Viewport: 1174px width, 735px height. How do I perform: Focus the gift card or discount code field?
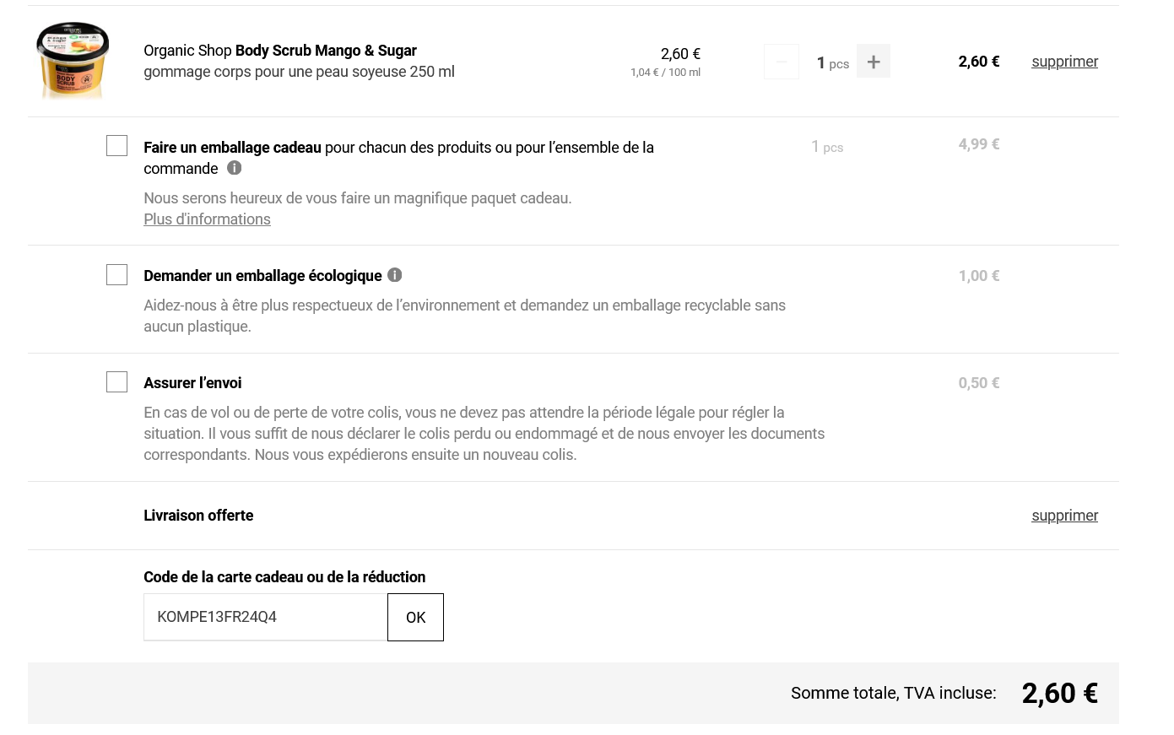pos(264,617)
